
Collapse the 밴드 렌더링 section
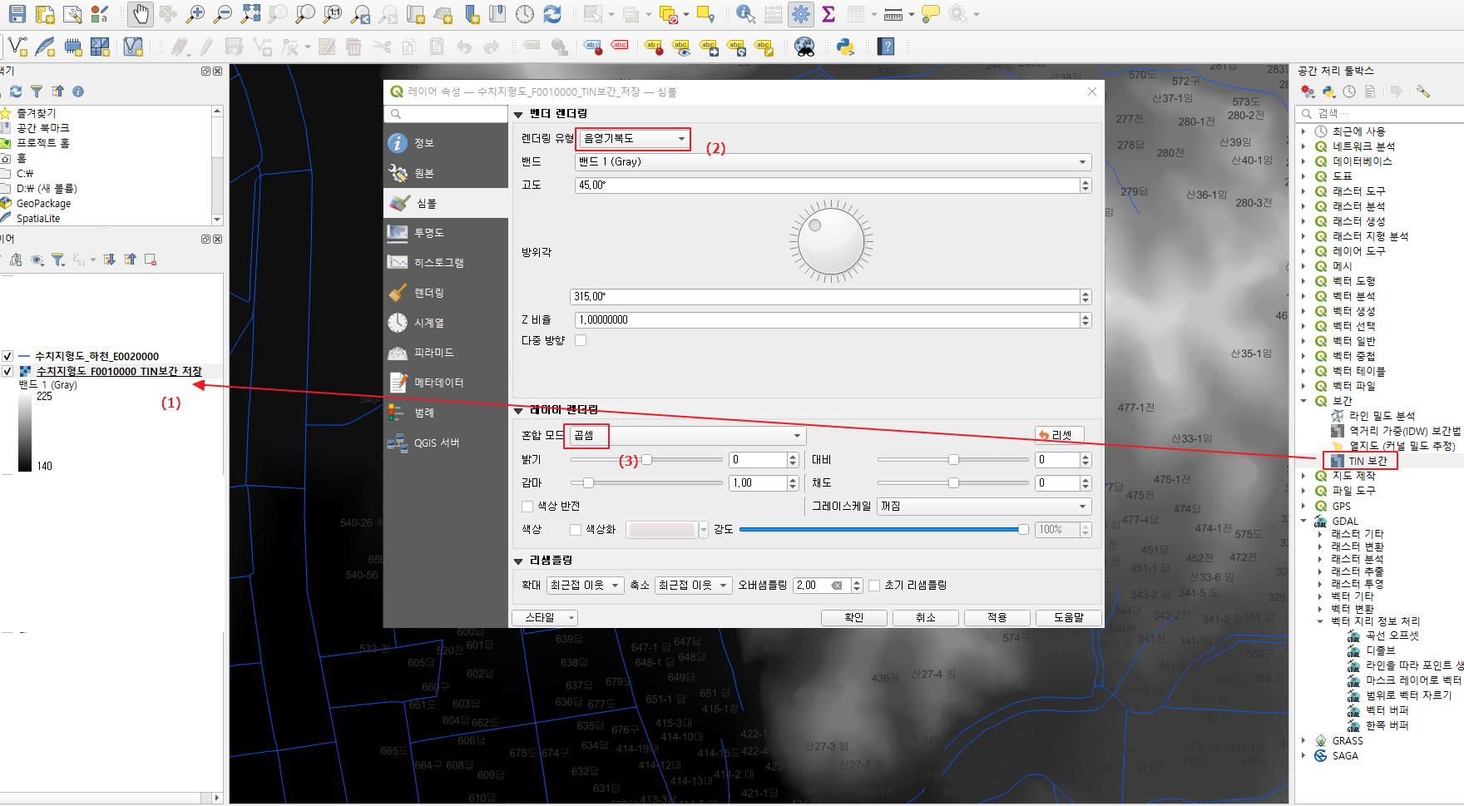click(x=518, y=114)
